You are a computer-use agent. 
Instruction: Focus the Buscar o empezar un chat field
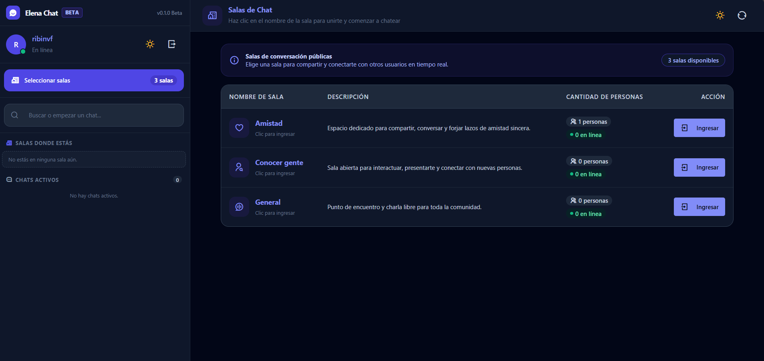click(94, 115)
